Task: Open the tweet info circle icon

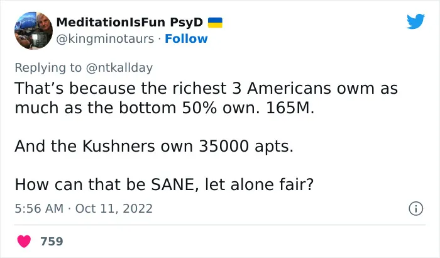Action: (x=415, y=208)
